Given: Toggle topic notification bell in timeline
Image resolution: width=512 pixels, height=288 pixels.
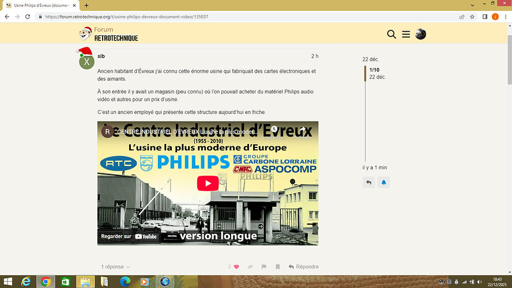Looking at the screenshot, I should click(x=383, y=183).
